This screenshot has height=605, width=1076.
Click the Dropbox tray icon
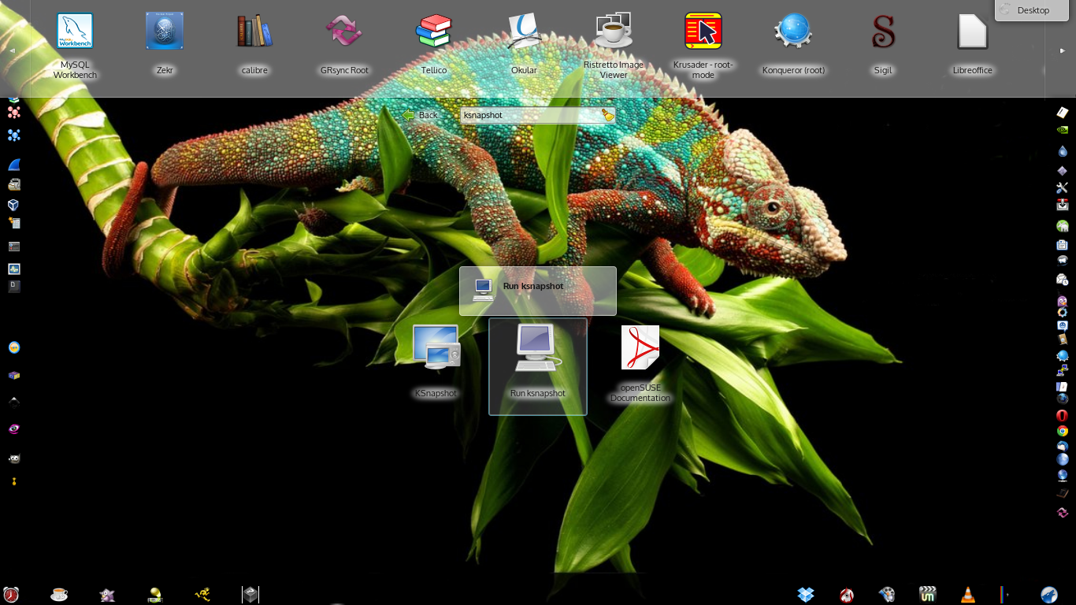tap(805, 595)
